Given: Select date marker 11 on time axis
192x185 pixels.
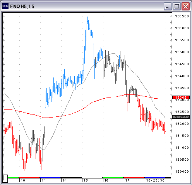Looking at the screenshot, I should pyautogui.click(x=44, y=180).
